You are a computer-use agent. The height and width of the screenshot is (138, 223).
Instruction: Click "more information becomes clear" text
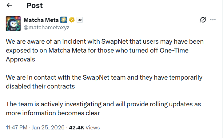click(x=53, y=113)
